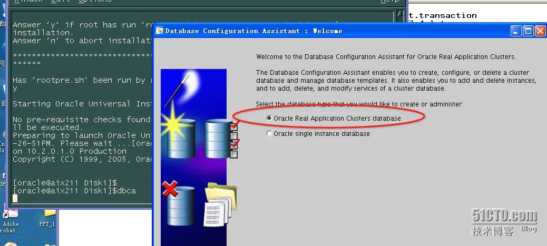Click the terminal line ending with '$dbca'
The height and width of the screenshot is (246, 547).
coord(74,191)
